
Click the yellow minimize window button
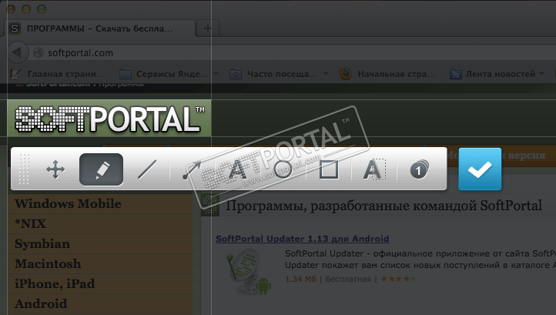pyautogui.click(x=26, y=9)
